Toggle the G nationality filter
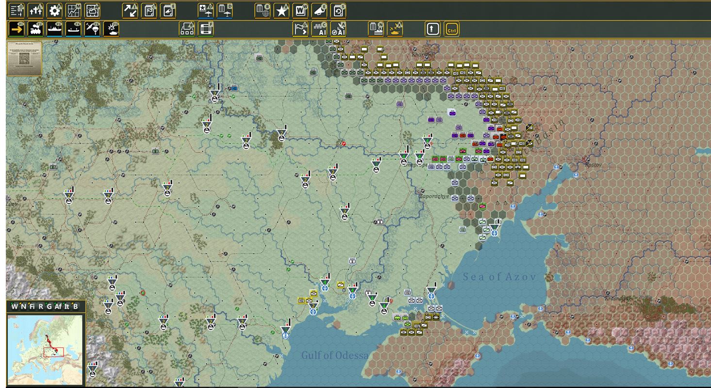711x388 pixels. [50, 306]
